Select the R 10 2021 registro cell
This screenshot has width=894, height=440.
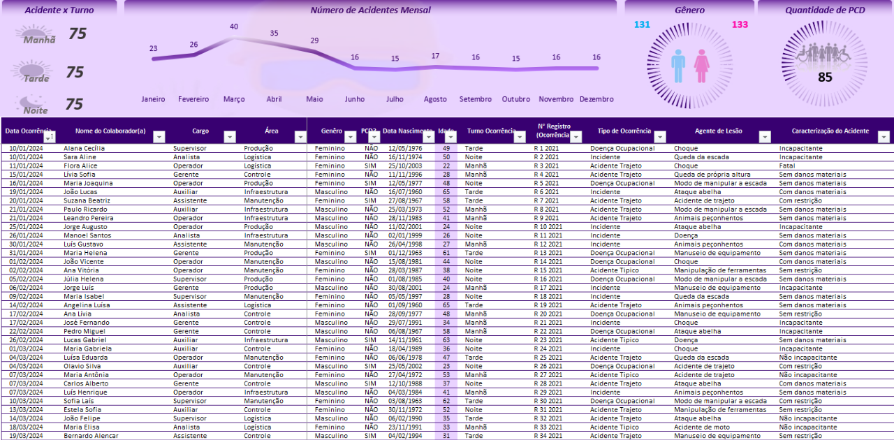pos(548,226)
